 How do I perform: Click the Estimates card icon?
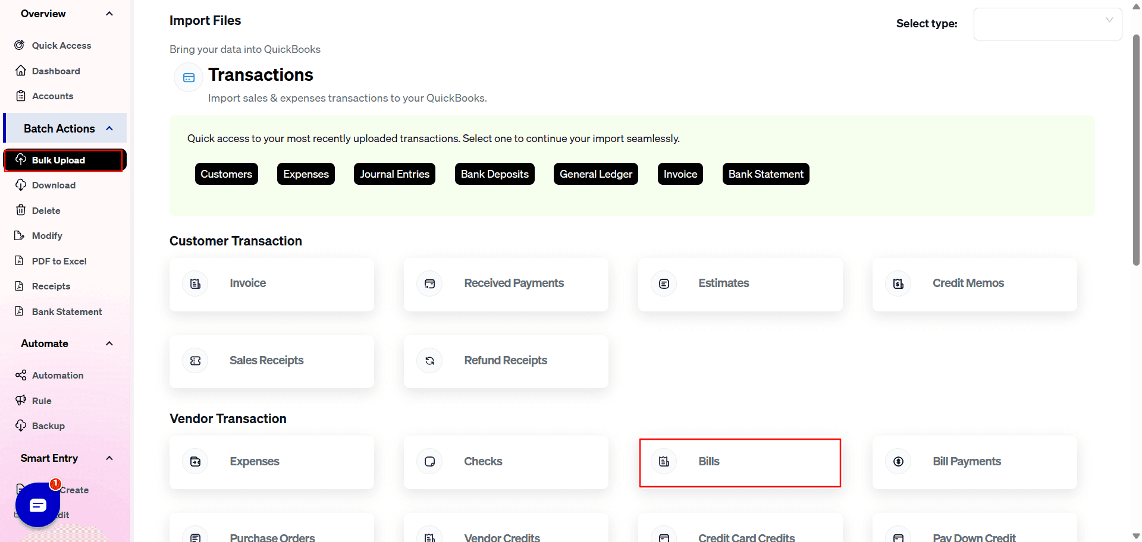click(x=664, y=283)
